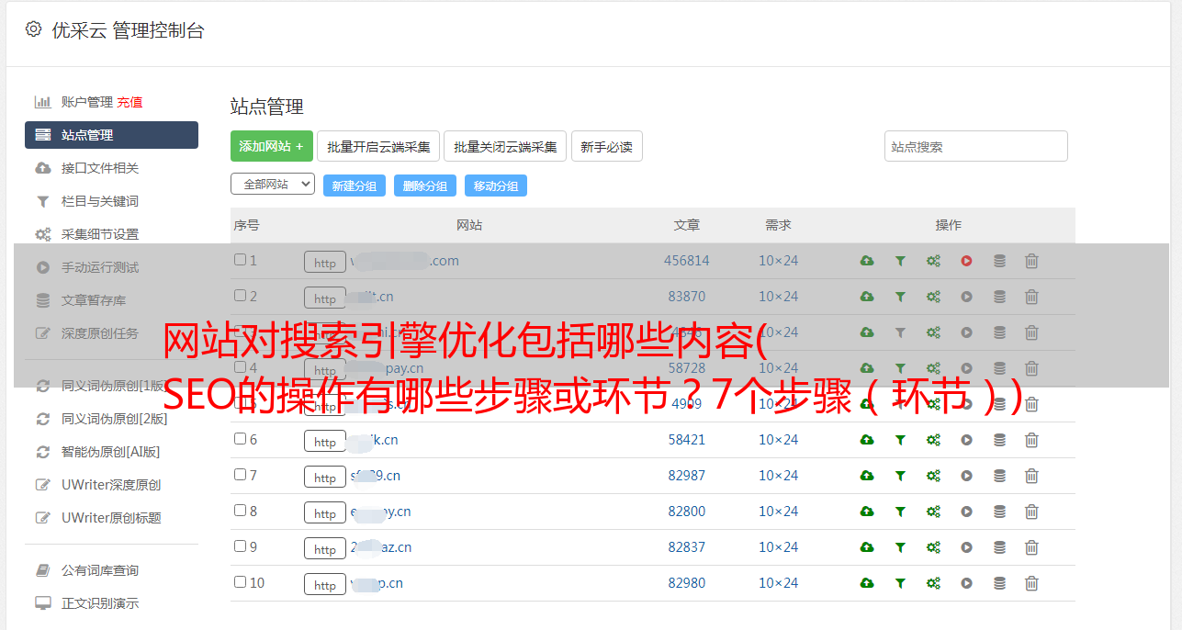Image resolution: width=1182 pixels, height=630 pixels.
Task: Open 正文识别演示 sidebar item
Action: 100,603
